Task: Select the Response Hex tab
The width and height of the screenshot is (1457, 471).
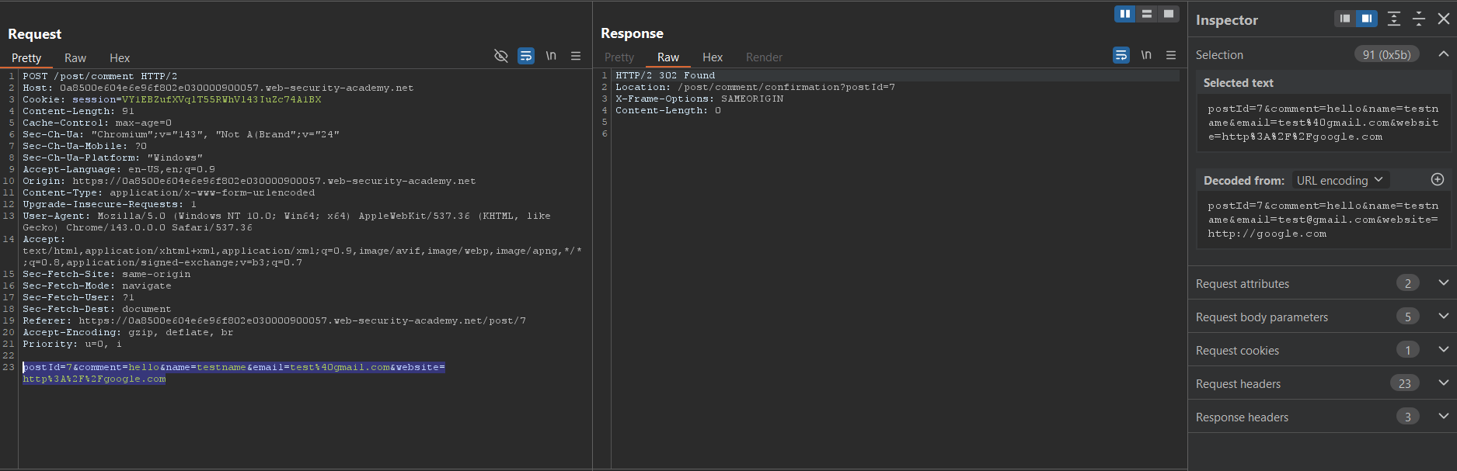Action: (713, 57)
